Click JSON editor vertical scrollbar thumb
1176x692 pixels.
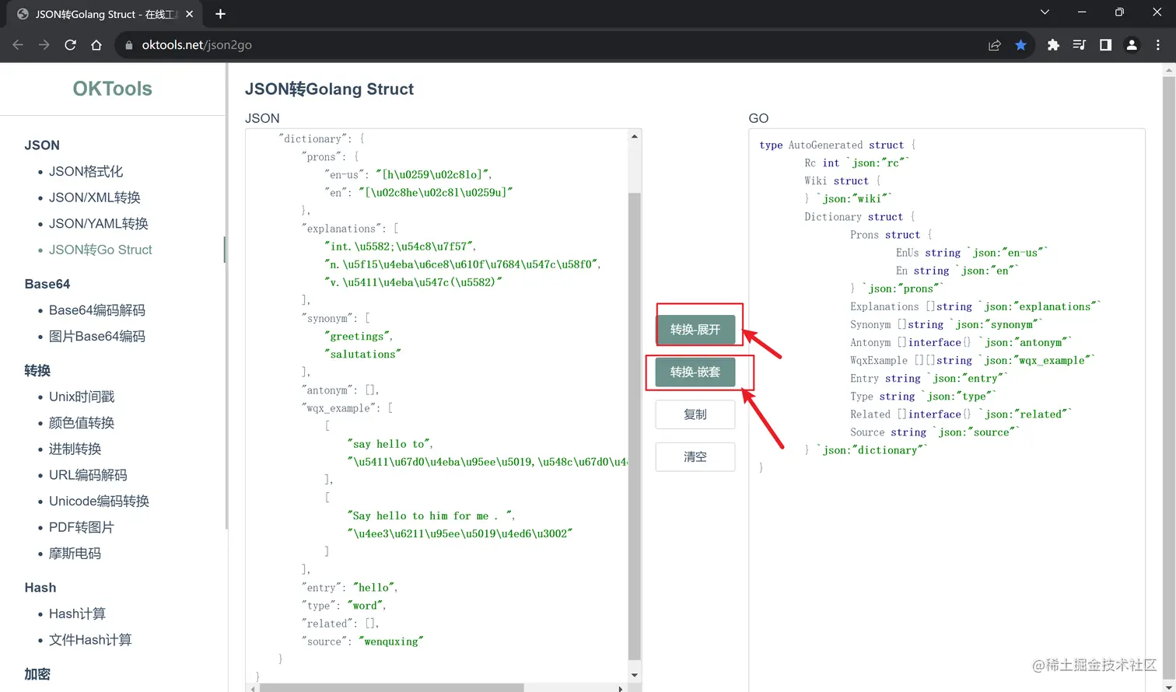tap(635, 426)
